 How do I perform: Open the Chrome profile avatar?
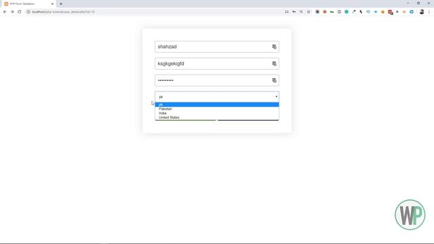click(422, 12)
